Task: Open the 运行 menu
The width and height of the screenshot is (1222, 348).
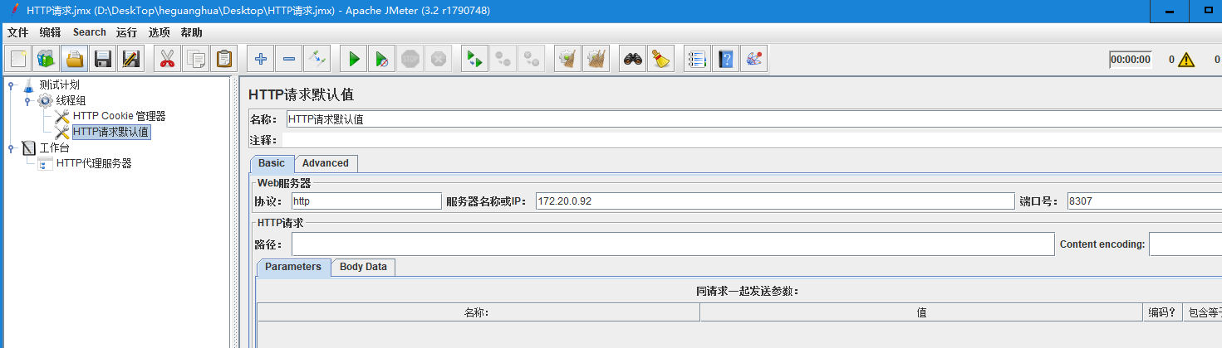Action: tap(126, 32)
